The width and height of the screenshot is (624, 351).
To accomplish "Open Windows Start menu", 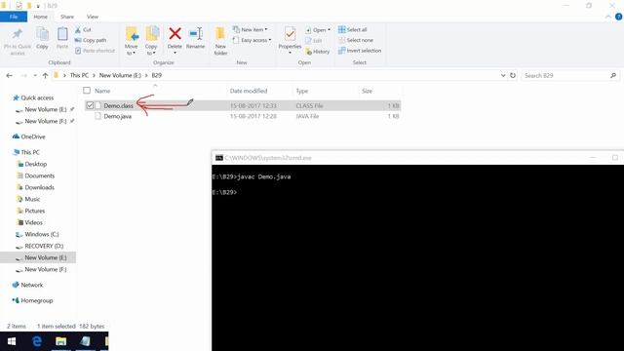I will coord(12,341).
